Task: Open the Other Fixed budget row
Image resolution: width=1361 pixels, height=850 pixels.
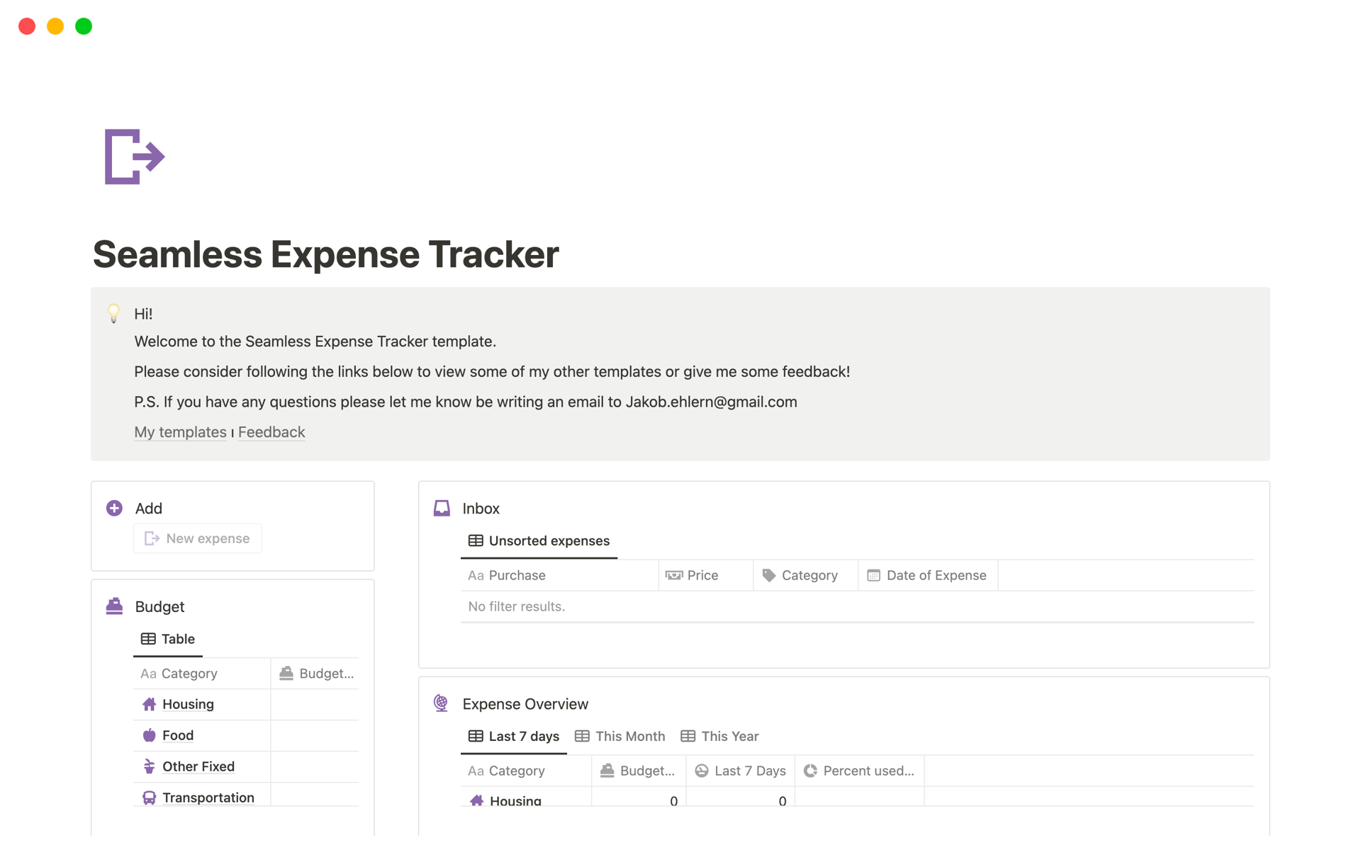Action: pos(198,766)
